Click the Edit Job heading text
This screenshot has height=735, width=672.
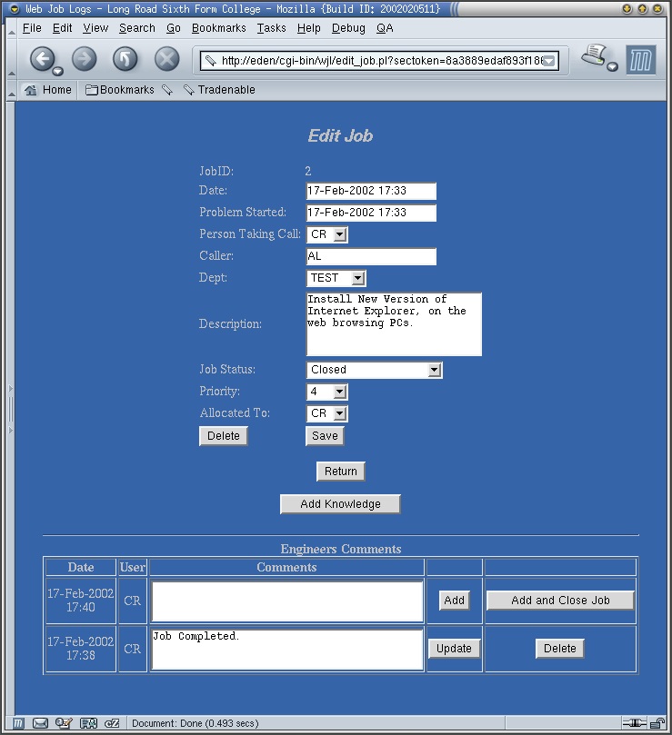pyautogui.click(x=340, y=136)
